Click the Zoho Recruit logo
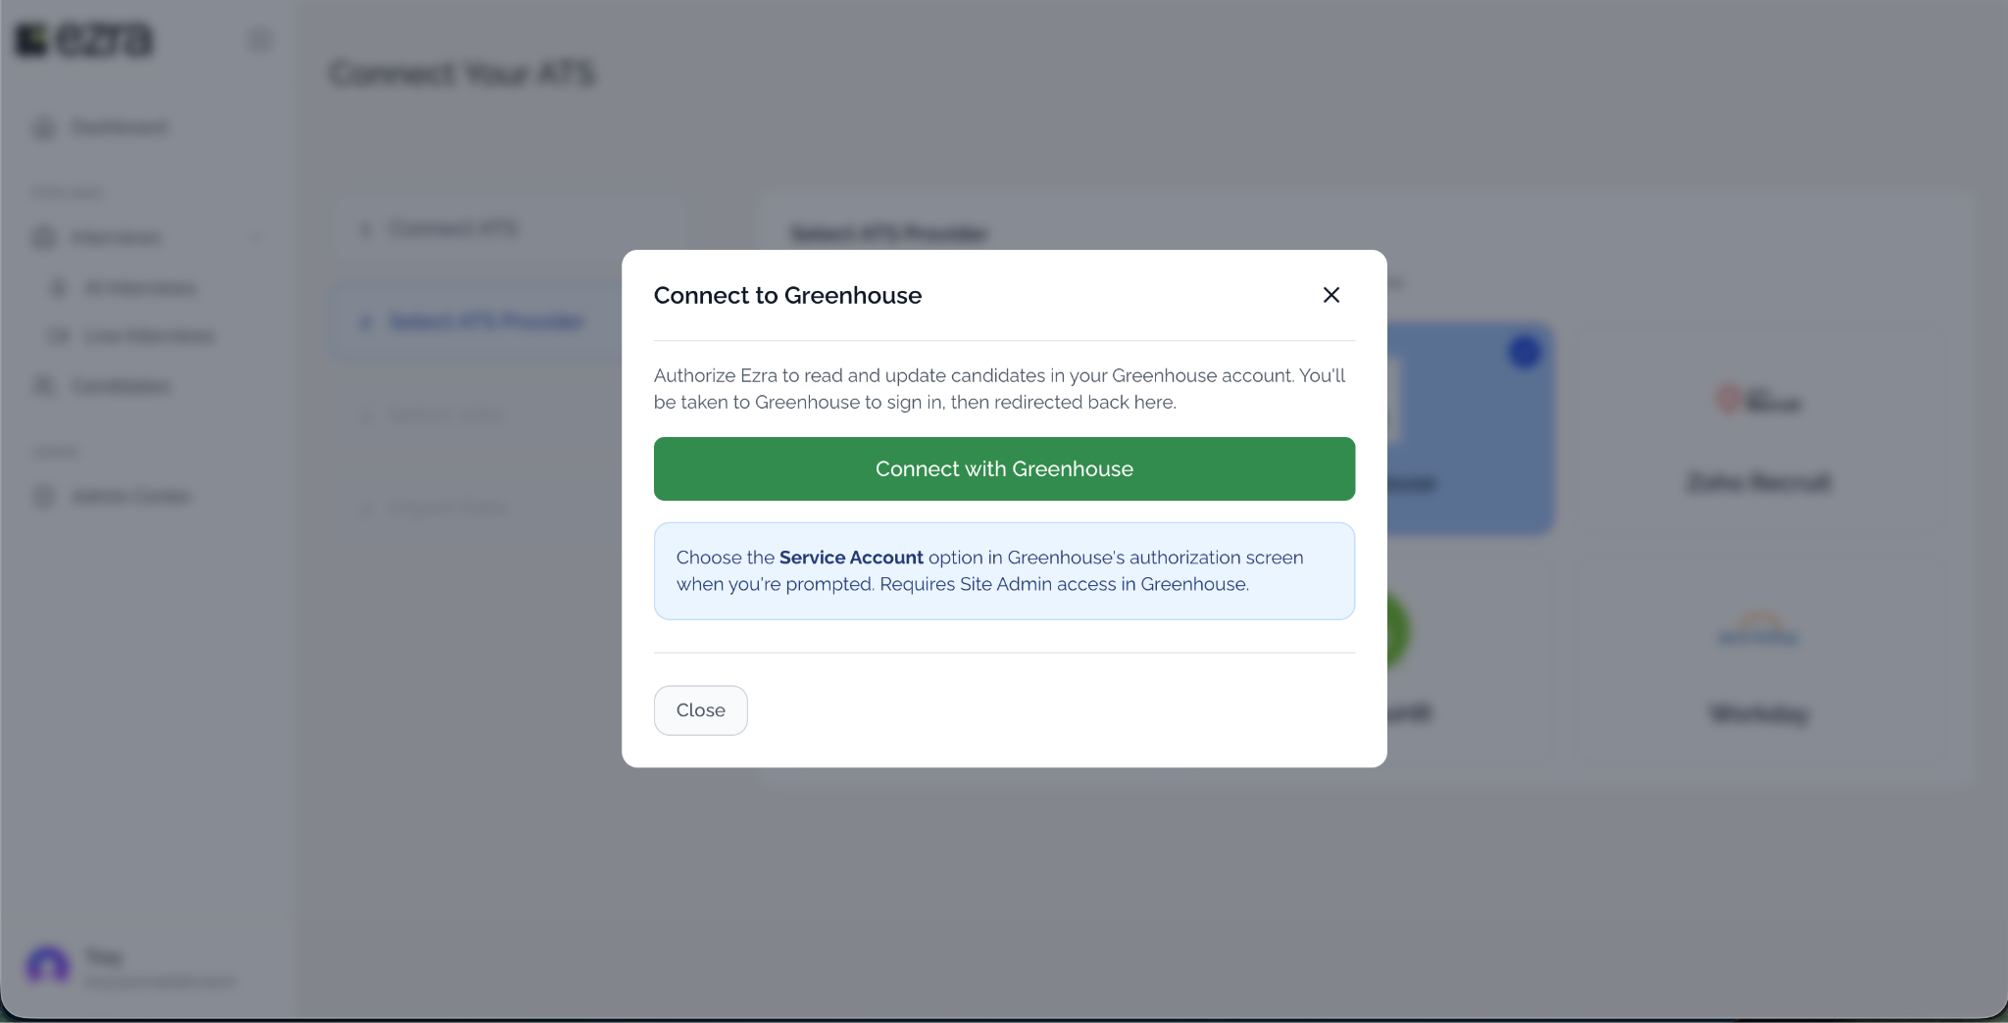The width and height of the screenshot is (2008, 1023). [x=1759, y=400]
